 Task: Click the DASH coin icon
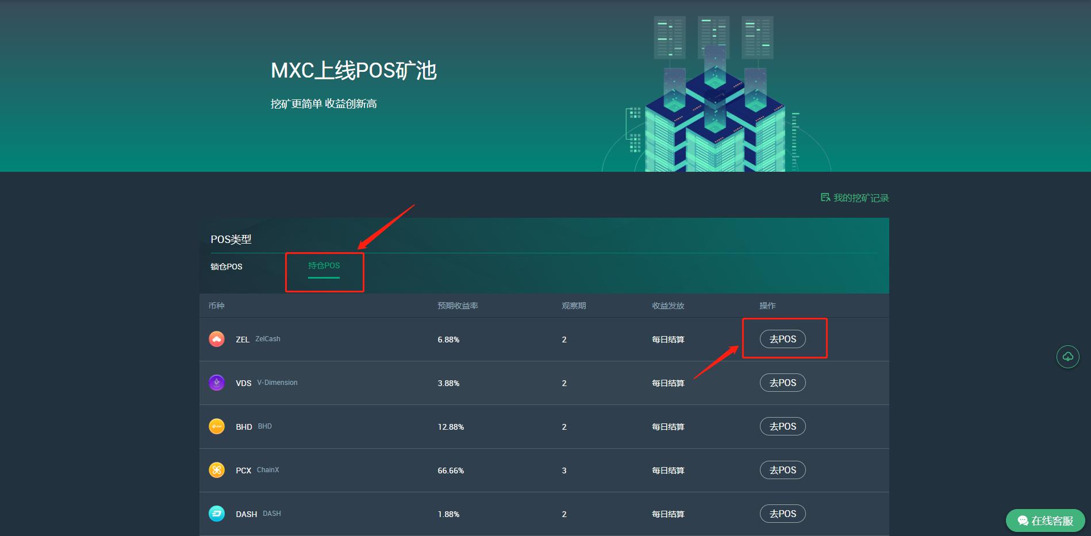click(217, 514)
